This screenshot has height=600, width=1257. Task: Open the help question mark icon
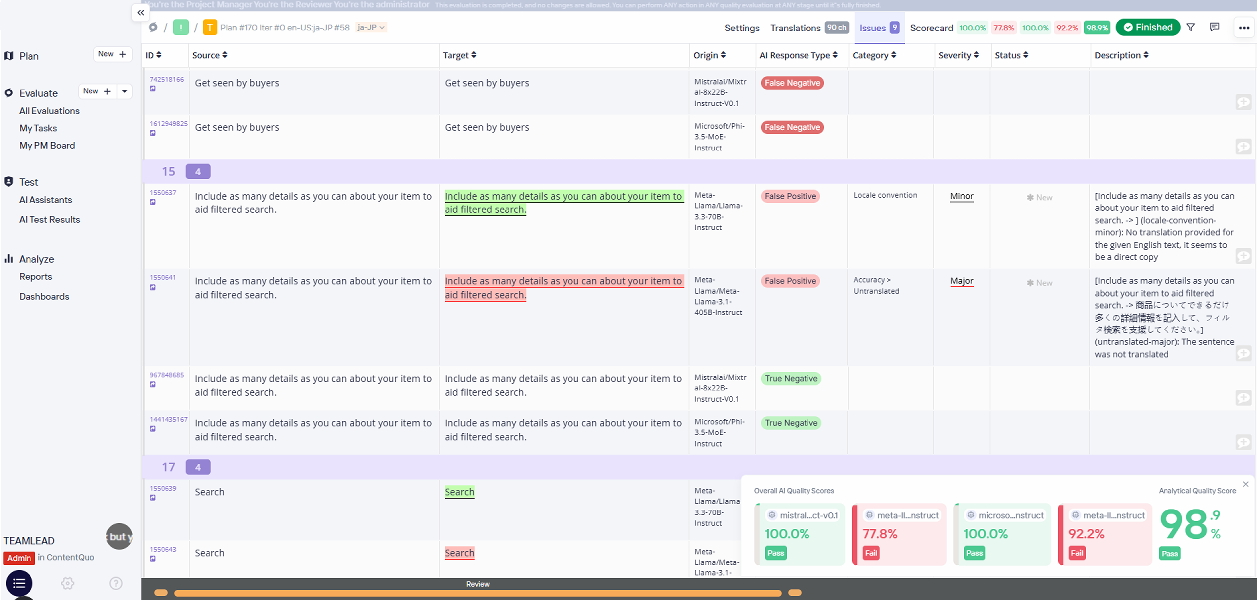(x=116, y=583)
